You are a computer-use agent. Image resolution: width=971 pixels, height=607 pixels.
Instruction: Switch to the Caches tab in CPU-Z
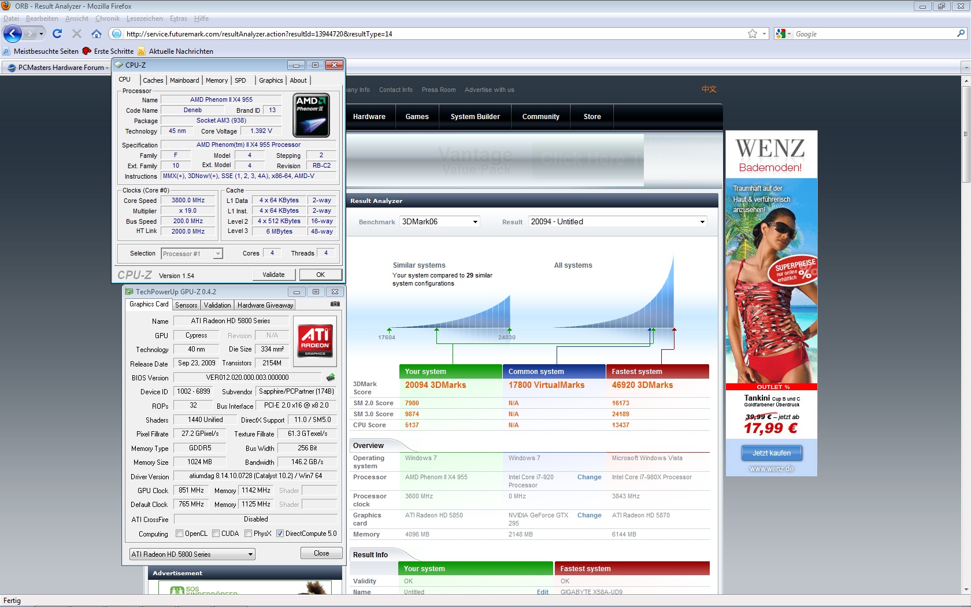click(x=153, y=80)
